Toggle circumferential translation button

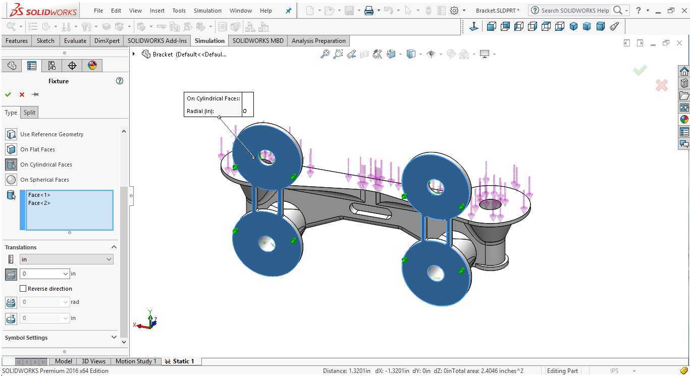[11, 302]
